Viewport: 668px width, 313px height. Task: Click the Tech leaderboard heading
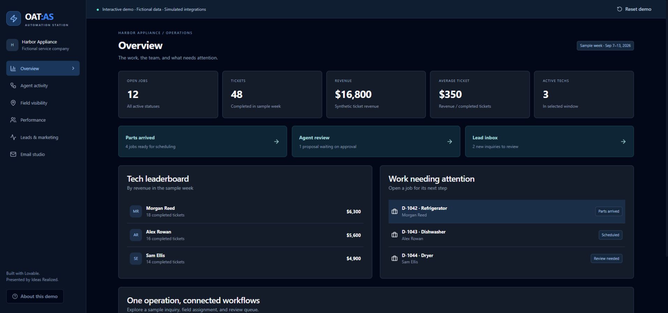[158, 179]
